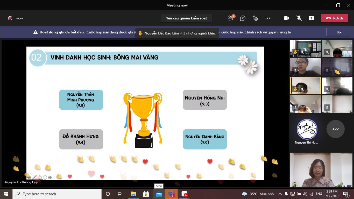This screenshot has height=199, width=354.
Task: Click the share content icon
Action: (311, 18)
